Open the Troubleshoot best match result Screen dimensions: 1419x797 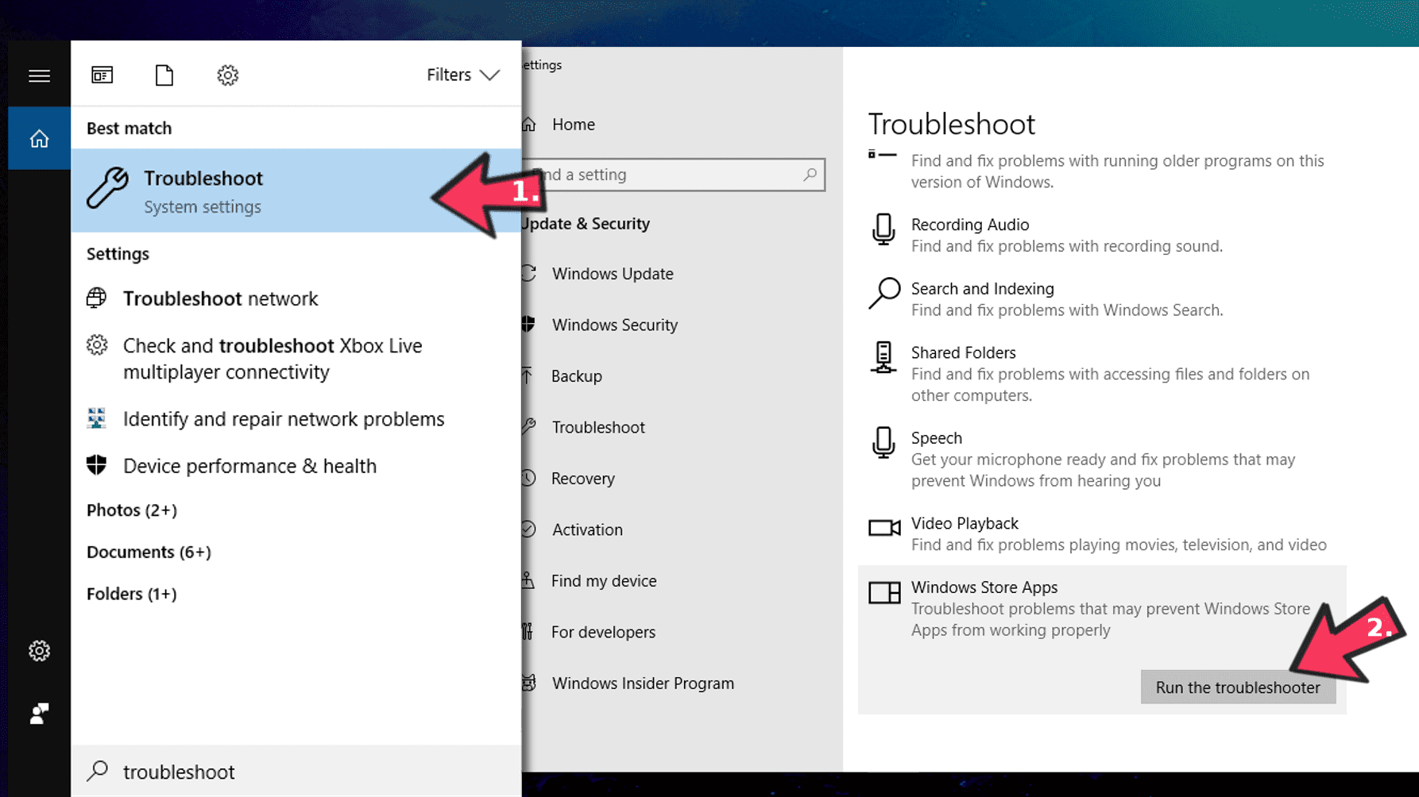(296, 191)
